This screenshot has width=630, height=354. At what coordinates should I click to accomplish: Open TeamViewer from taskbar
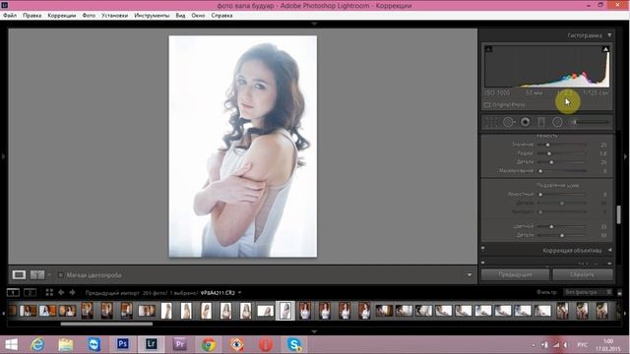tap(94, 345)
